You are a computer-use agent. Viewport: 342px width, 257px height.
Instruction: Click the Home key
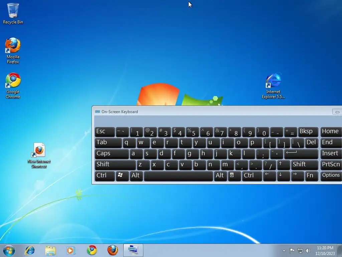(x=331, y=132)
